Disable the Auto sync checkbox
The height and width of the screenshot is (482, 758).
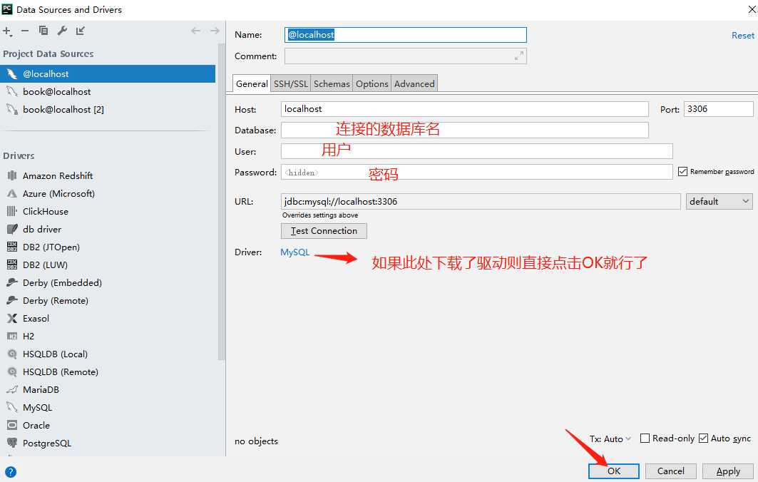point(703,439)
